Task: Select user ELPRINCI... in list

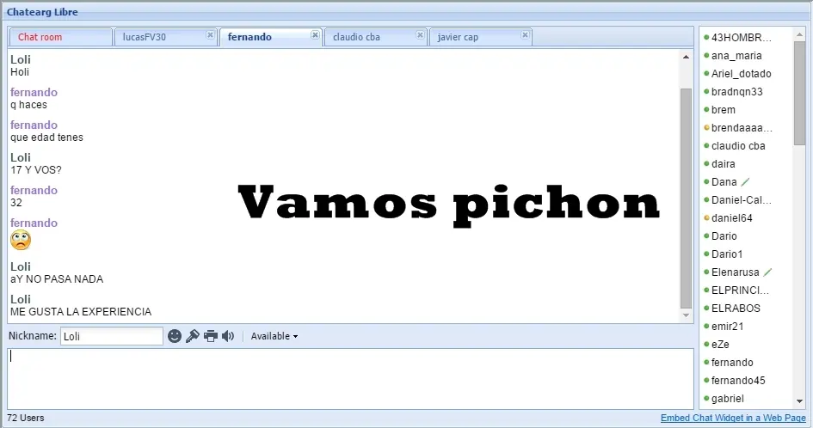Action: [740, 290]
